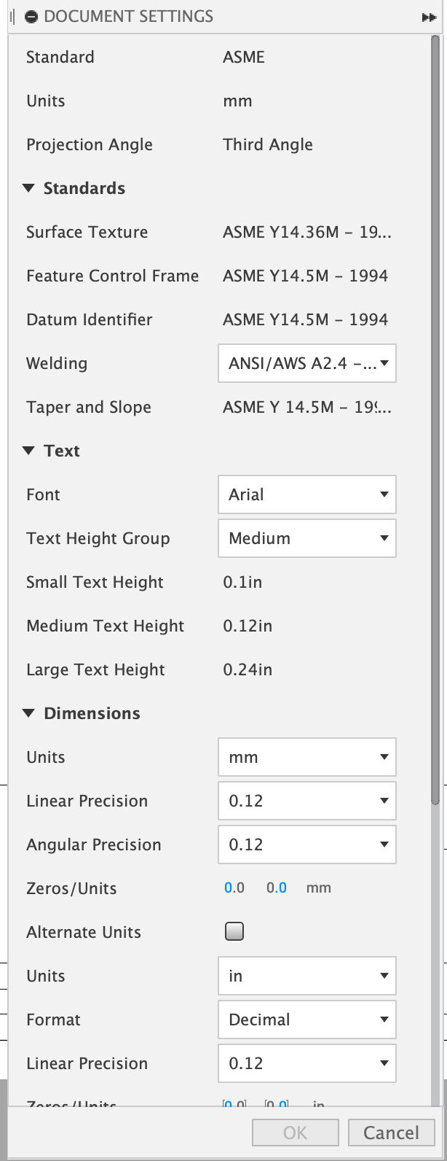
Task: Toggle the trailing zeros 0.0 option
Action: [x=277, y=888]
